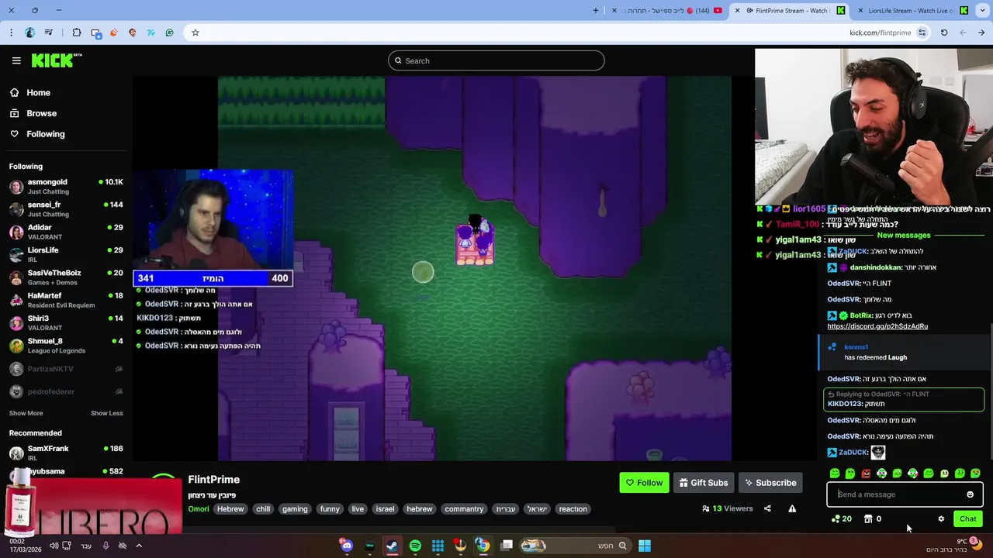993x558 pixels.
Task: Open chat settings gear
Action: (x=941, y=519)
